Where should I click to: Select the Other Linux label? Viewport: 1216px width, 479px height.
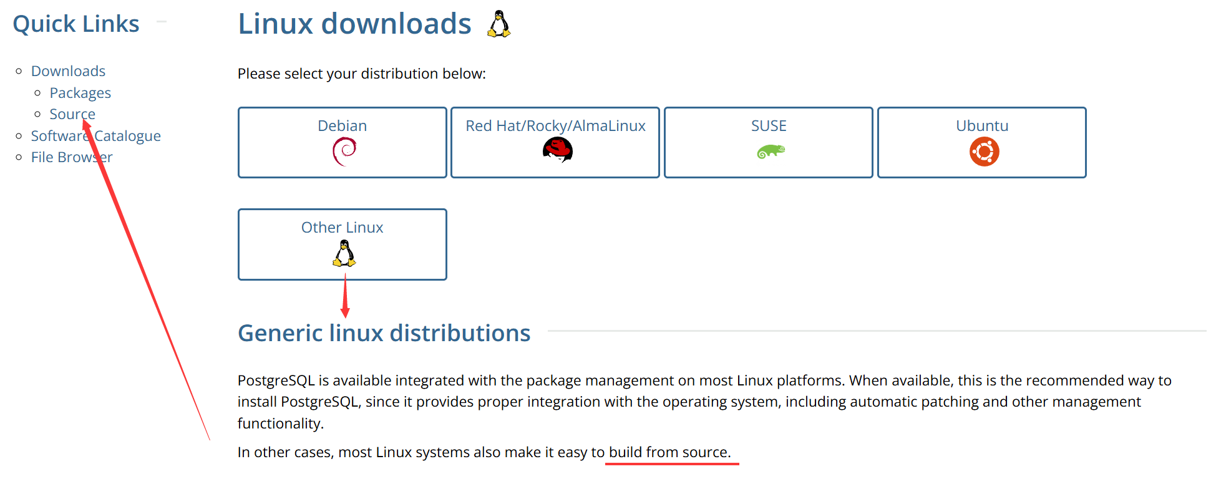point(342,228)
